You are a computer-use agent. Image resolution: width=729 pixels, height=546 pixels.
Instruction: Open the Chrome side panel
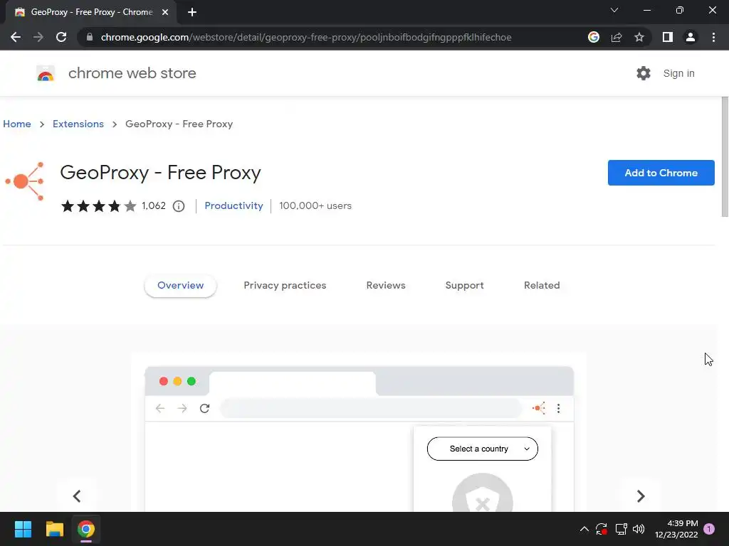(668, 37)
